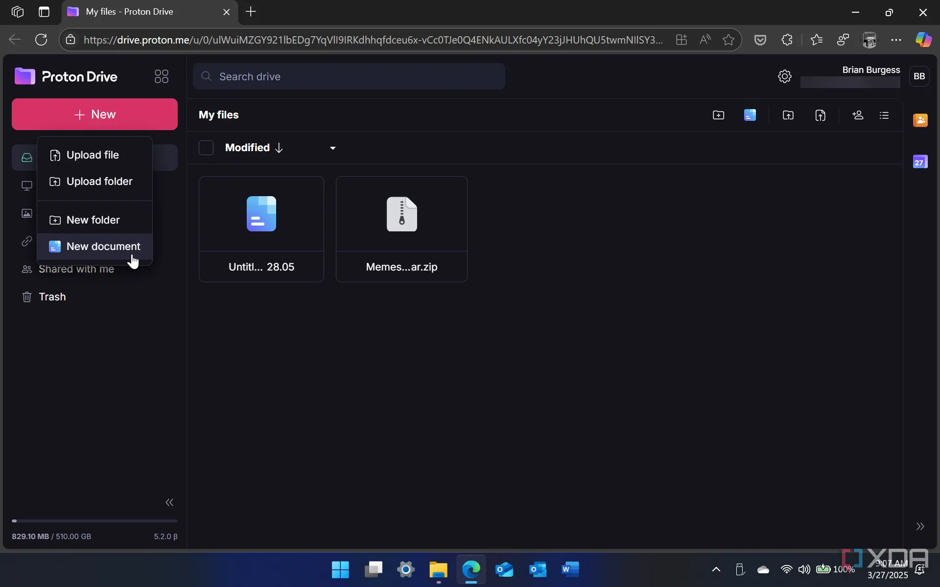The height and width of the screenshot is (587, 940).
Task: Click the 829.10 MB / 510.00 GB storage text
Action: (x=51, y=537)
